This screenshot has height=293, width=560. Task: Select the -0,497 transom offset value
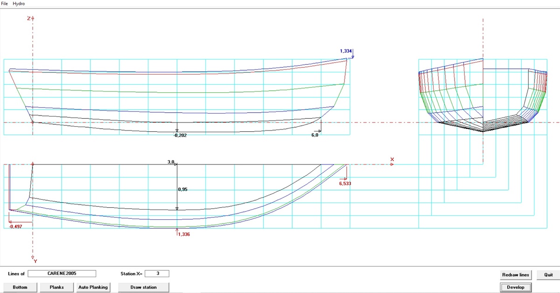point(15,226)
